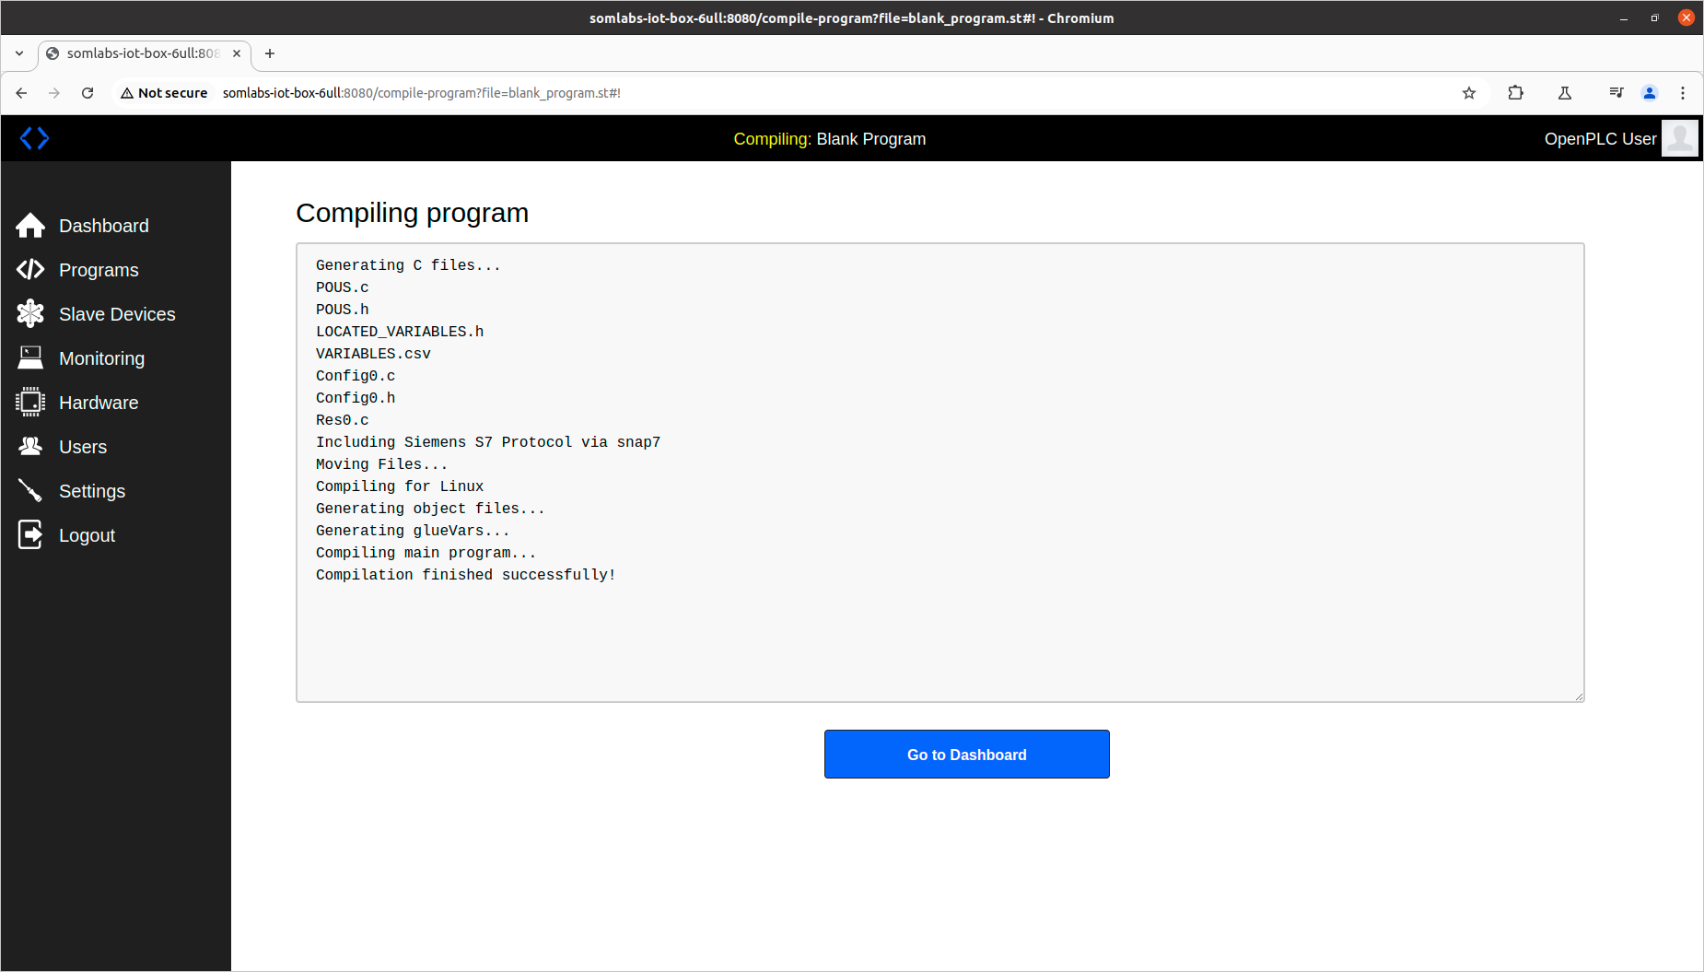Expand the browser tab search dropdown
Viewport: 1704px width, 972px height.
(x=19, y=53)
